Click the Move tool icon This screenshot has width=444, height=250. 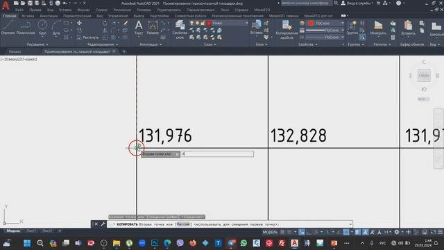click(79, 23)
